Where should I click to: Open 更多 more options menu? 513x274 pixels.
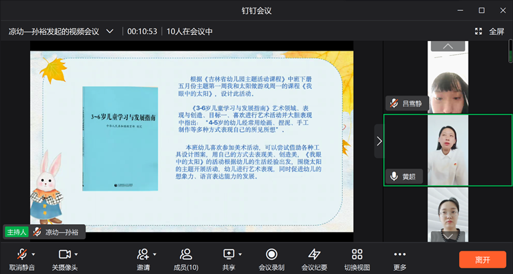[x=400, y=260]
